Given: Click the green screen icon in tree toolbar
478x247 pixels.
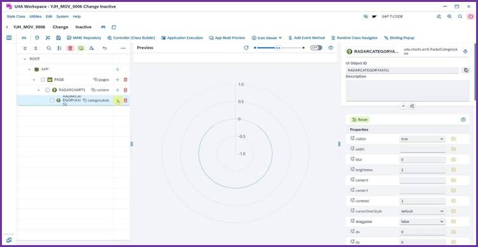Looking at the screenshot, I should [x=81, y=48].
